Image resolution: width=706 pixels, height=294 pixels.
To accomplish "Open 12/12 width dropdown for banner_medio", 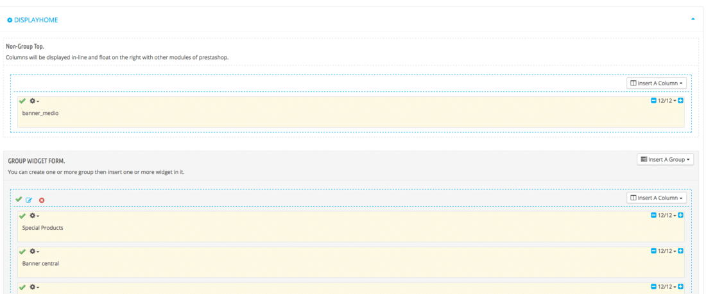I will coord(667,100).
